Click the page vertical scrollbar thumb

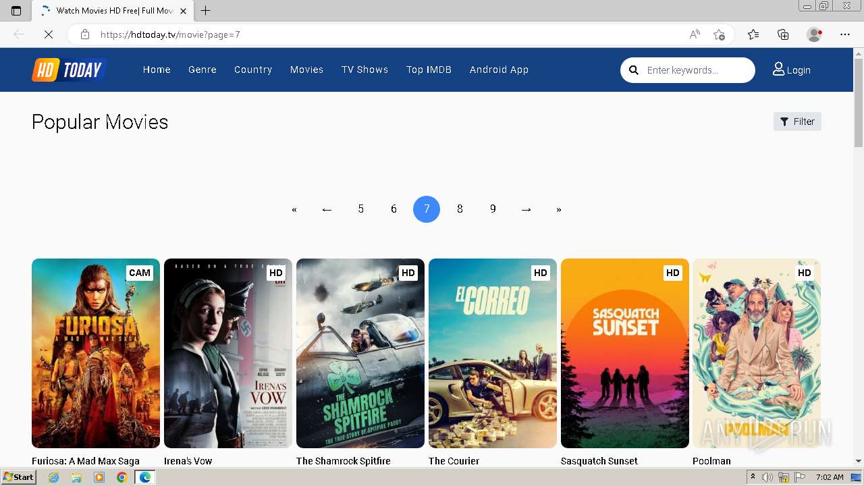click(859, 103)
